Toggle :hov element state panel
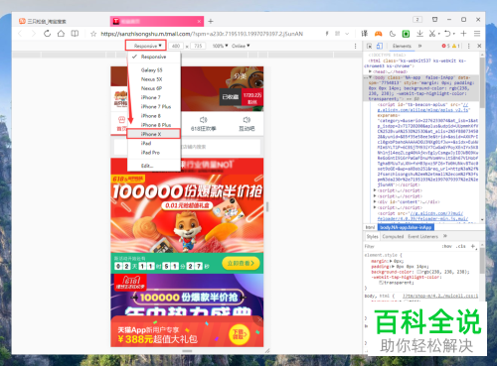 (447, 246)
